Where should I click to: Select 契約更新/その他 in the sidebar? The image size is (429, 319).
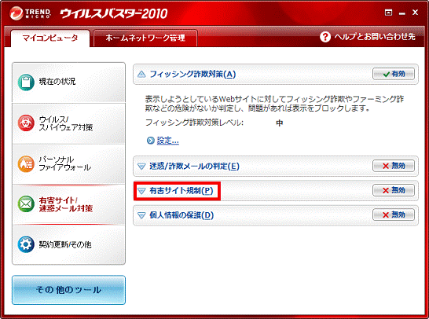[x=68, y=244]
